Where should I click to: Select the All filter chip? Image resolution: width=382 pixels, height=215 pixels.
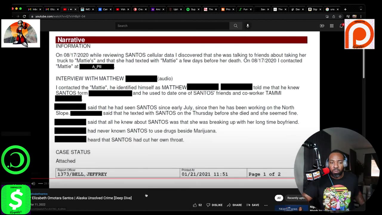(279, 198)
